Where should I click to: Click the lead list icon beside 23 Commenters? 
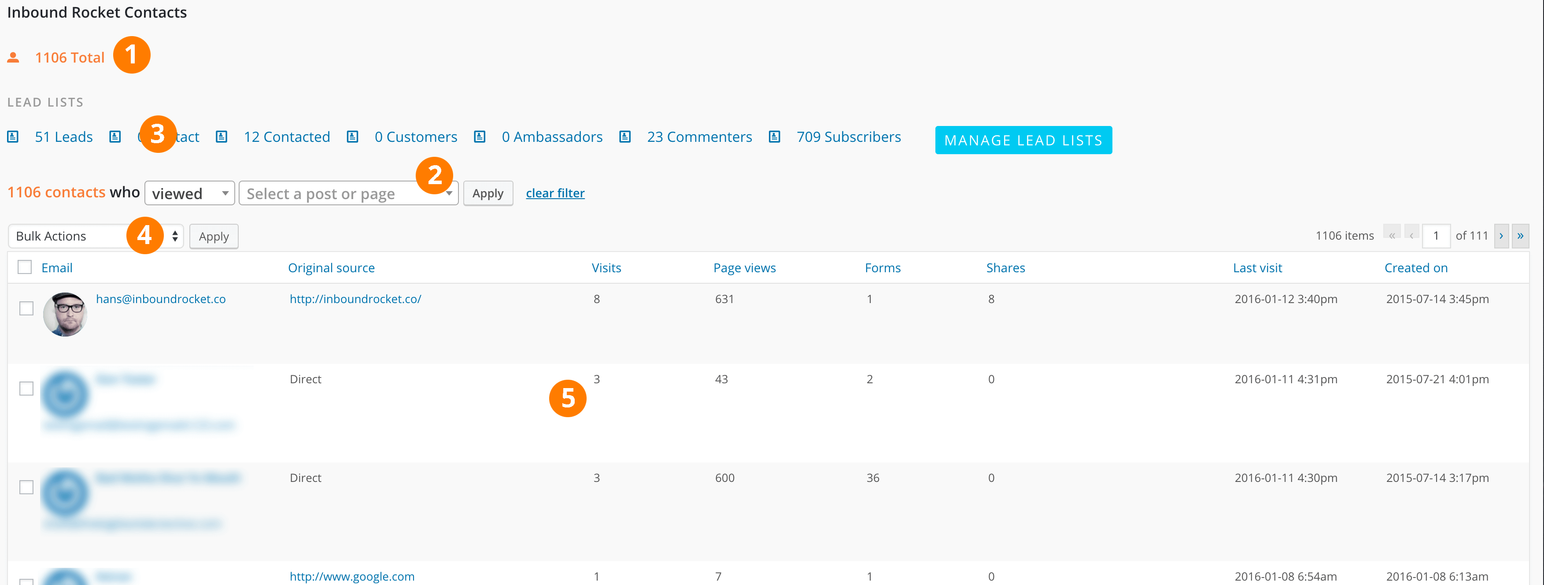click(624, 137)
